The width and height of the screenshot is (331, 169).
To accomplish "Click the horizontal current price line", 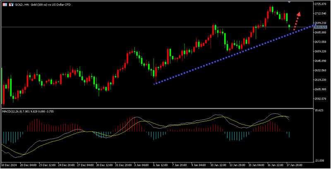I will 124,27.
